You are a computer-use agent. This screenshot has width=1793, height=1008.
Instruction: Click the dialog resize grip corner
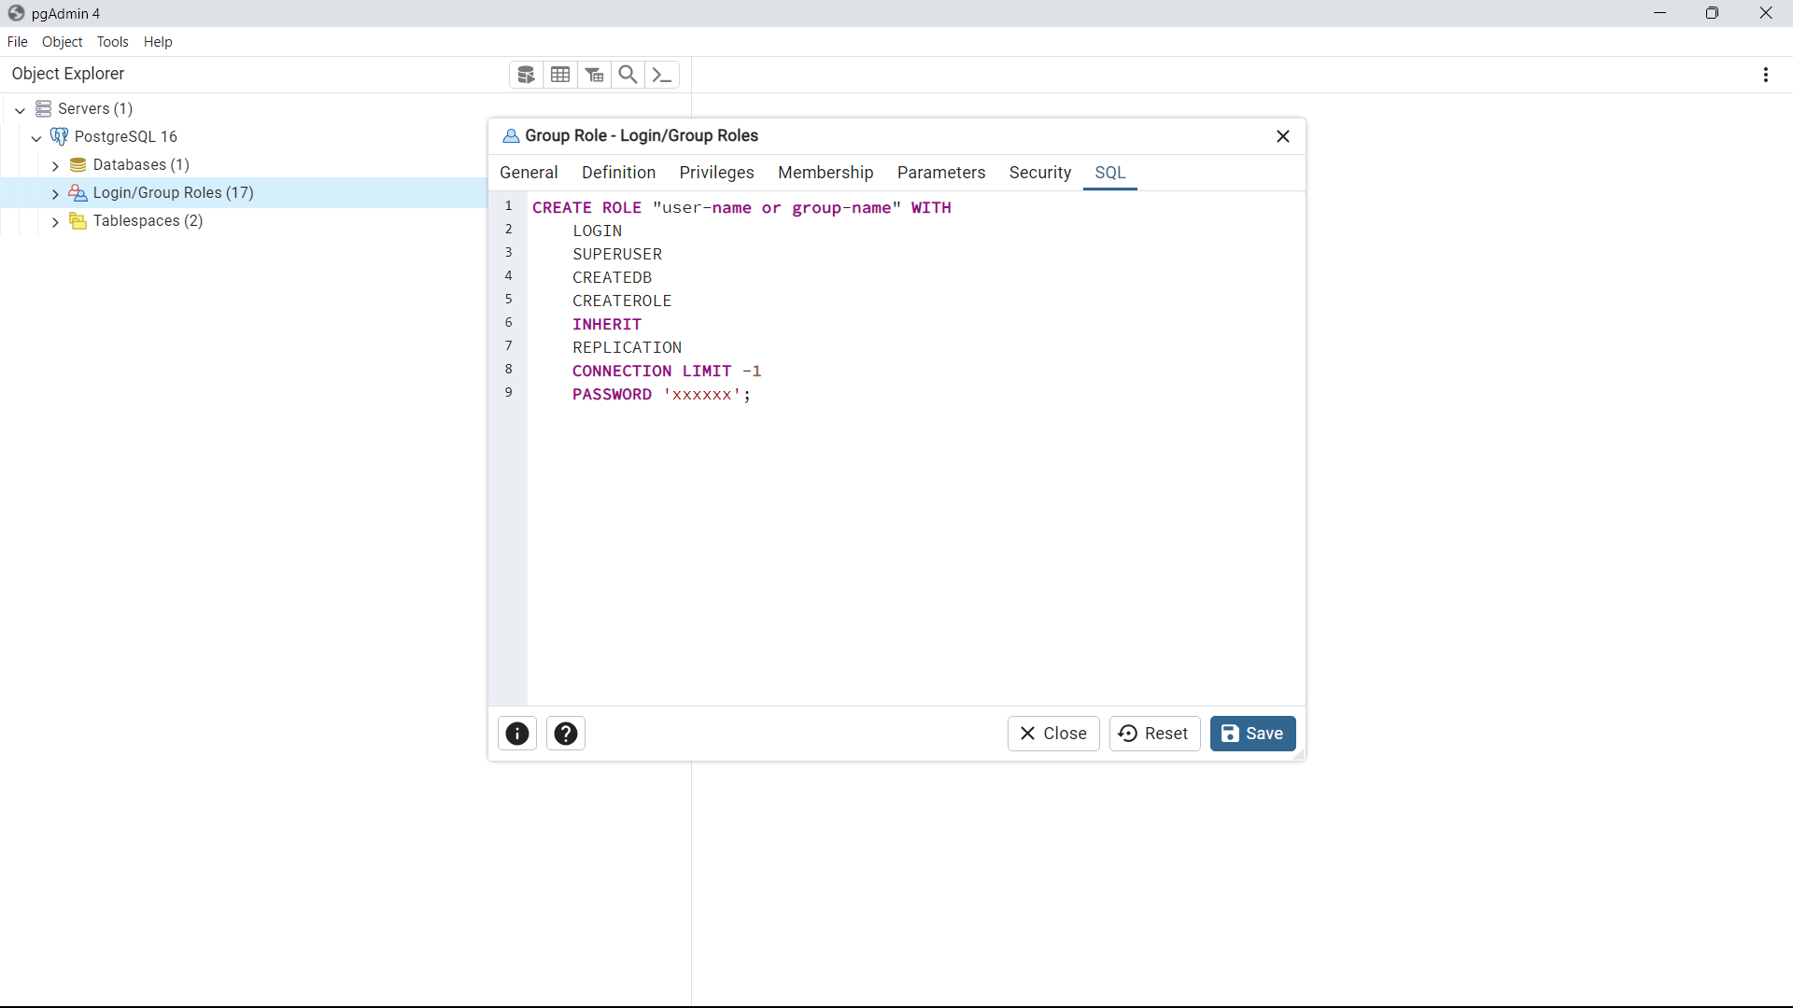click(x=1298, y=754)
